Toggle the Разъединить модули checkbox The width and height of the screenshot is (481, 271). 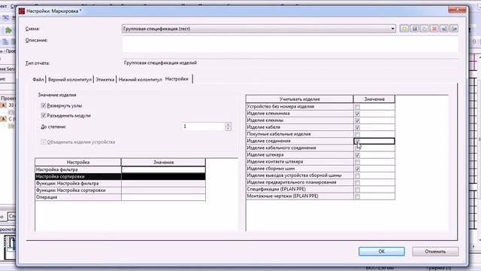point(44,115)
